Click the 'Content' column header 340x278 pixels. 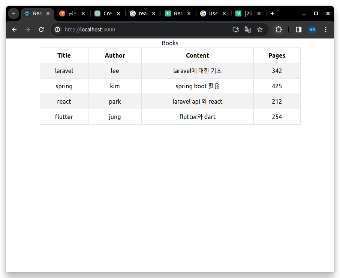coord(198,55)
